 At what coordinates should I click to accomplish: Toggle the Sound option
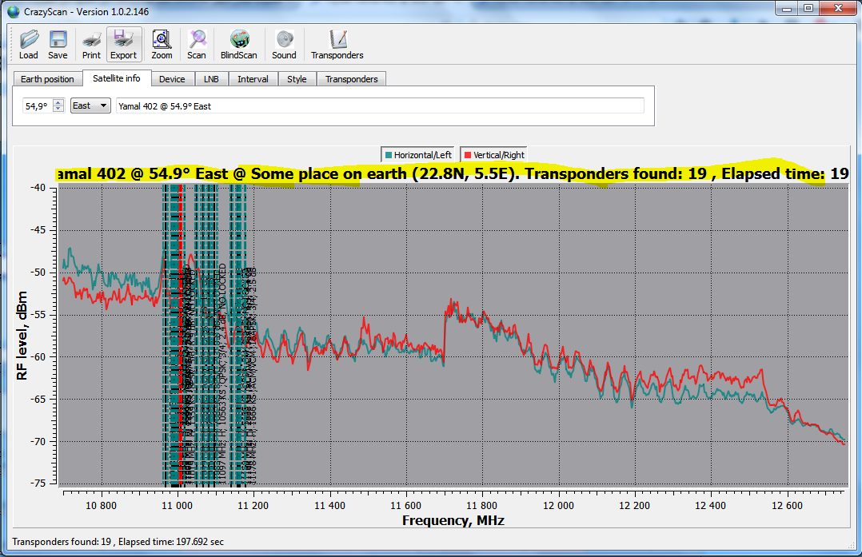(284, 44)
